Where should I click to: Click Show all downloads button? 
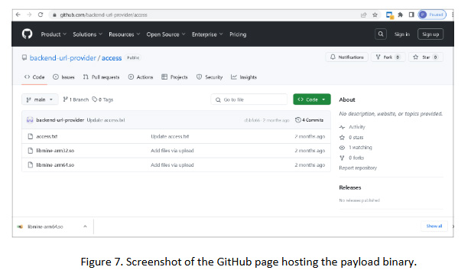coord(434,226)
